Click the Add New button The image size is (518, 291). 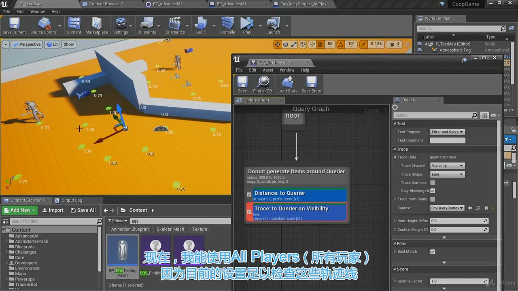click(20, 210)
